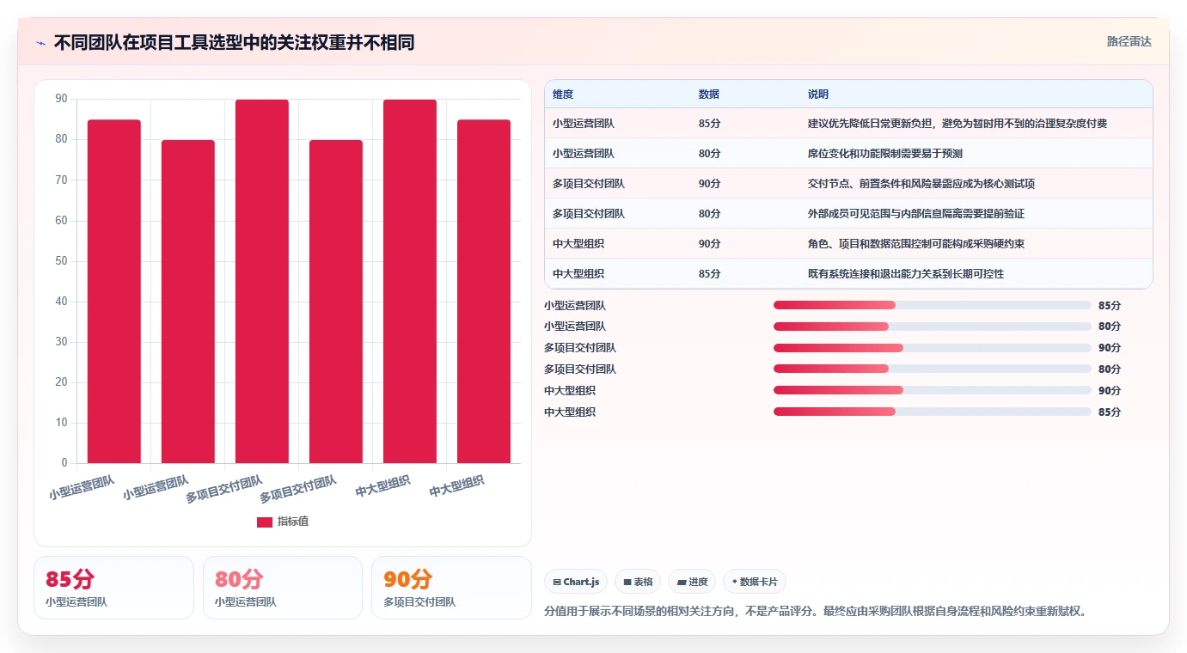
Task: Click 中大型组织 in the table's 角色、项目 row
Action: (x=578, y=244)
